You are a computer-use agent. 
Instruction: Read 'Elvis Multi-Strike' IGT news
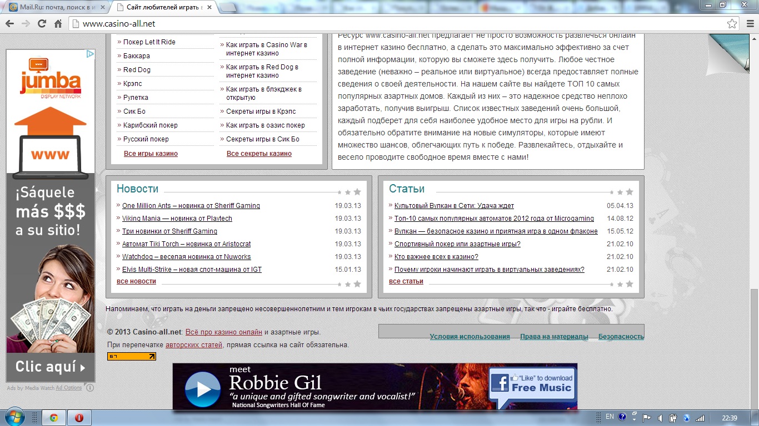pos(192,270)
